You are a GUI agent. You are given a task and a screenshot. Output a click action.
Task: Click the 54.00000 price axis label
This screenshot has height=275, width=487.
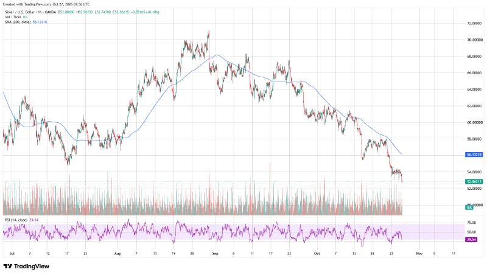pos(475,172)
